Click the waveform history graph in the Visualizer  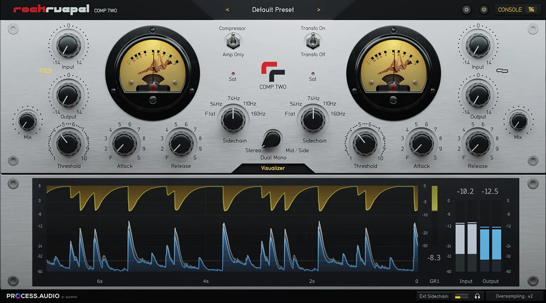coord(232,228)
